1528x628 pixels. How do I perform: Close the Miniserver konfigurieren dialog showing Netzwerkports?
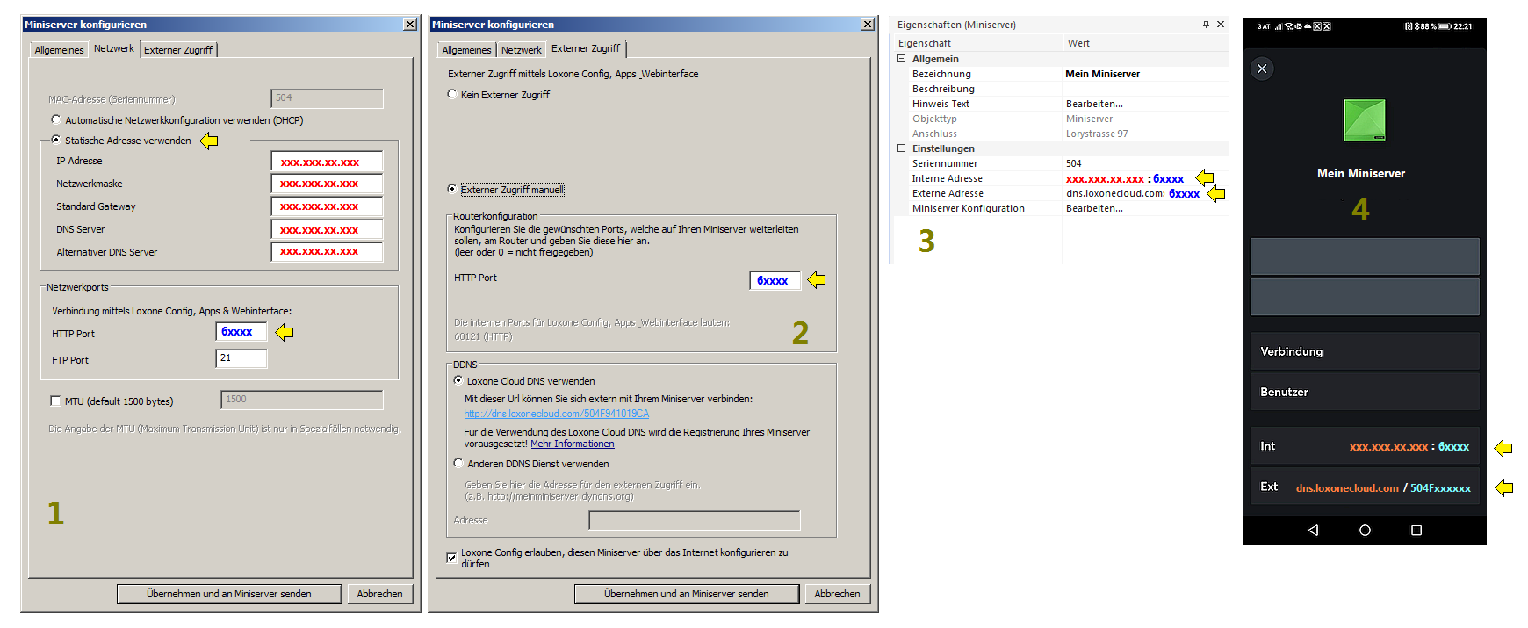[410, 25]
